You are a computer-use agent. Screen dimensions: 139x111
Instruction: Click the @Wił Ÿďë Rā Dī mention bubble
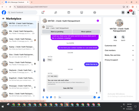(x=91, y=64)
